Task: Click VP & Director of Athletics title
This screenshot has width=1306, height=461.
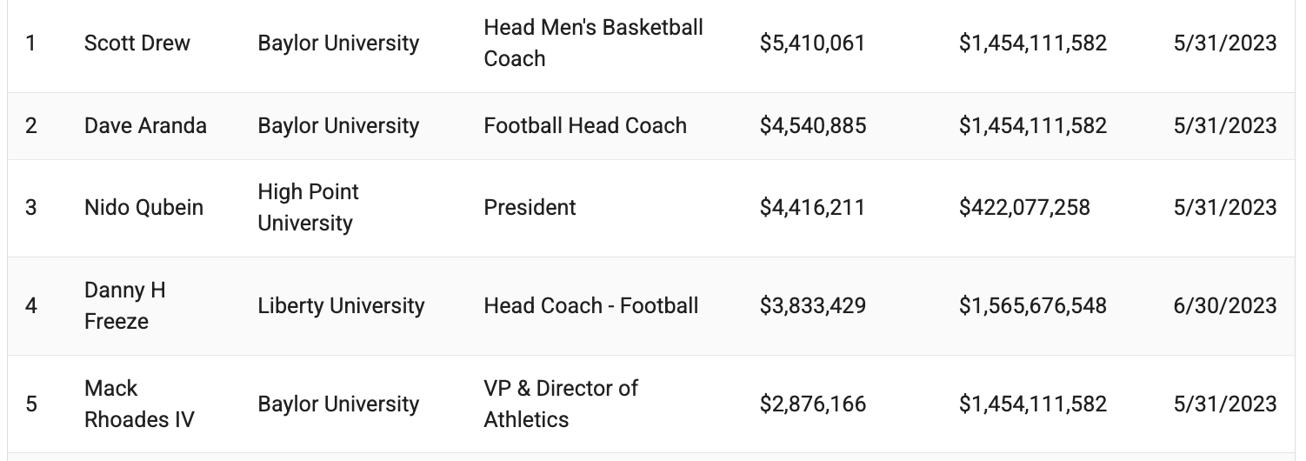Action: tap(561, 404)
